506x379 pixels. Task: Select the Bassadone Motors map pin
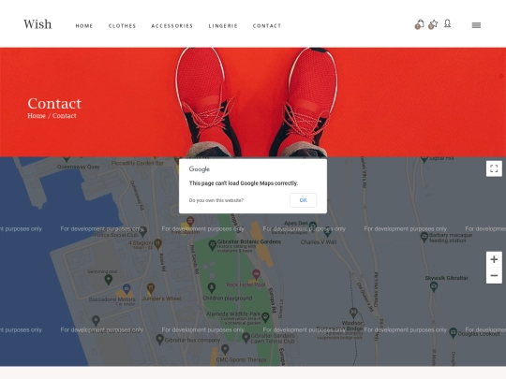[126, 288]
